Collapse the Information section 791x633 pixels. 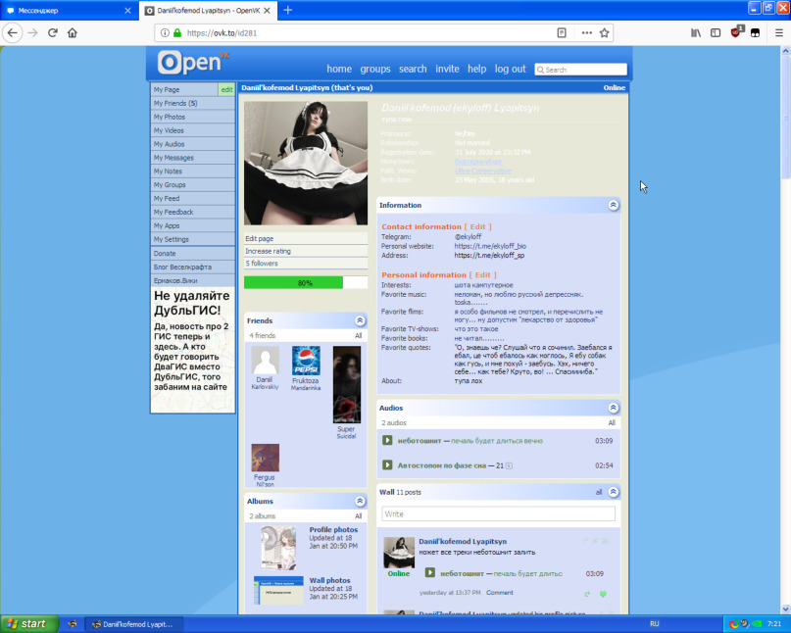tap(613, 205)
